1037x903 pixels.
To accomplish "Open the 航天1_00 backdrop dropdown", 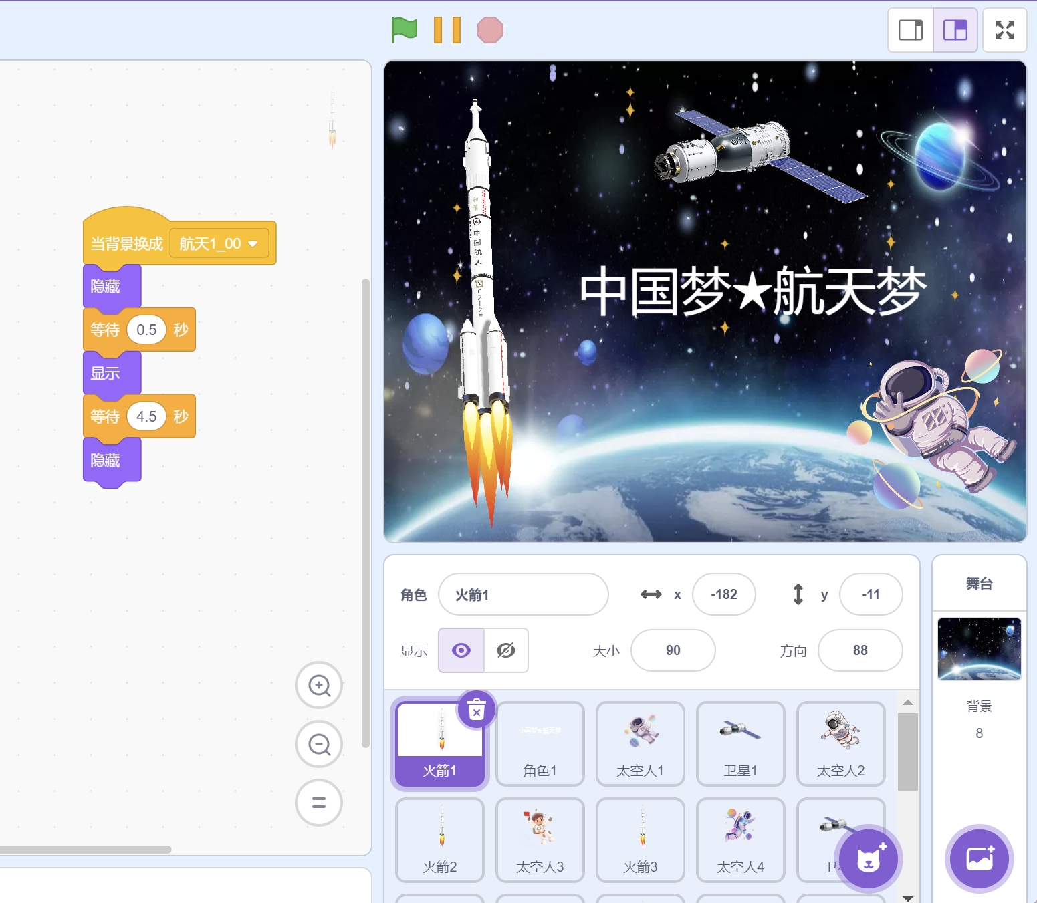I will tap(219, 243).
